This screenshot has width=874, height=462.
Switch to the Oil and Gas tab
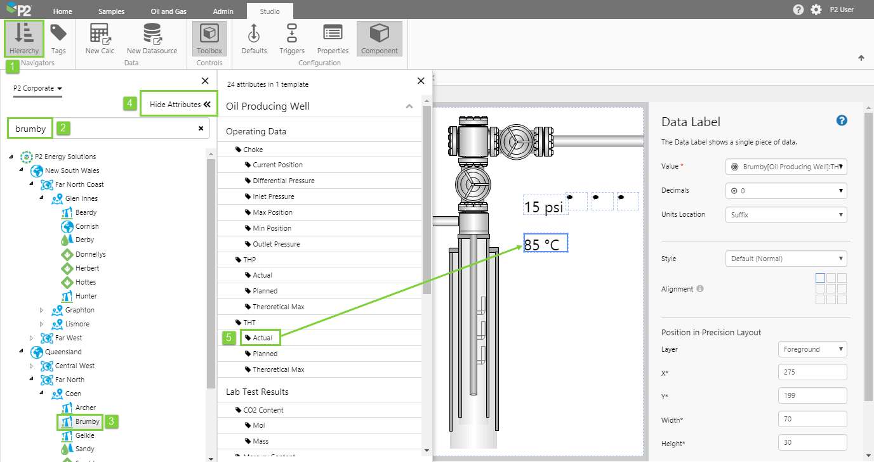point(168,11)
